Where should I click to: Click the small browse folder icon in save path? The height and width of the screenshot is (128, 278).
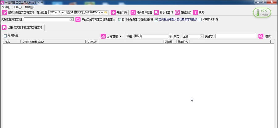106,12
